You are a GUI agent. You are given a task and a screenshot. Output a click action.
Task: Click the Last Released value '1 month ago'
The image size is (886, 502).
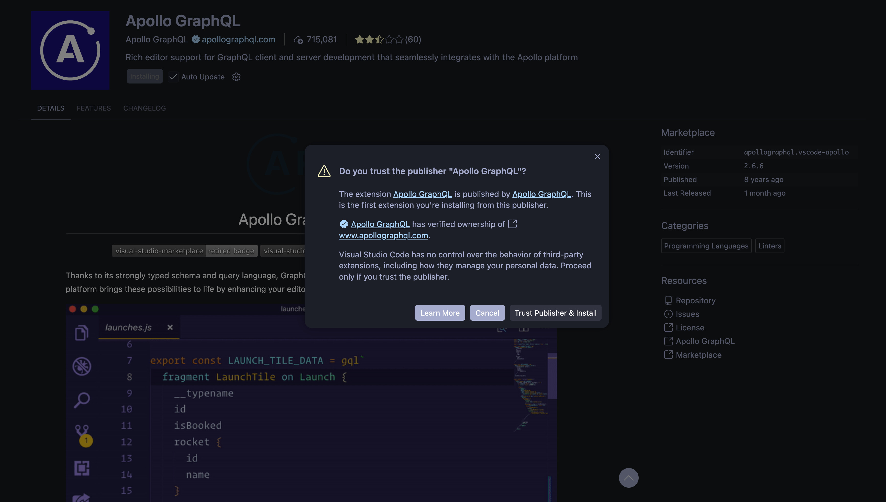click(765, 193)
